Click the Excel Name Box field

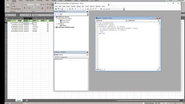[x=10, y=15]
